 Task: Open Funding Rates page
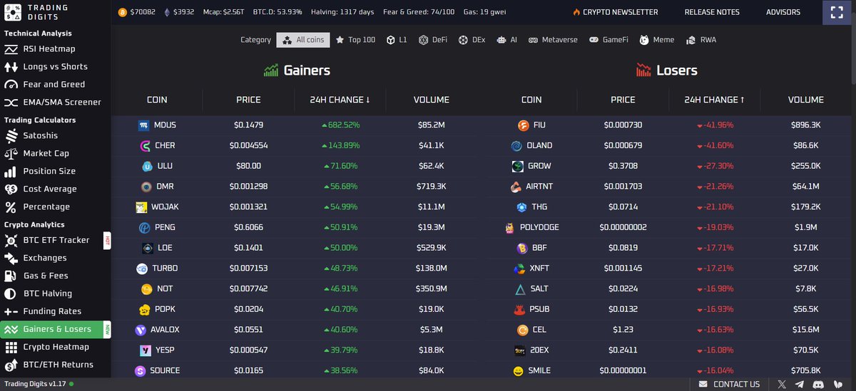[43, 311]
